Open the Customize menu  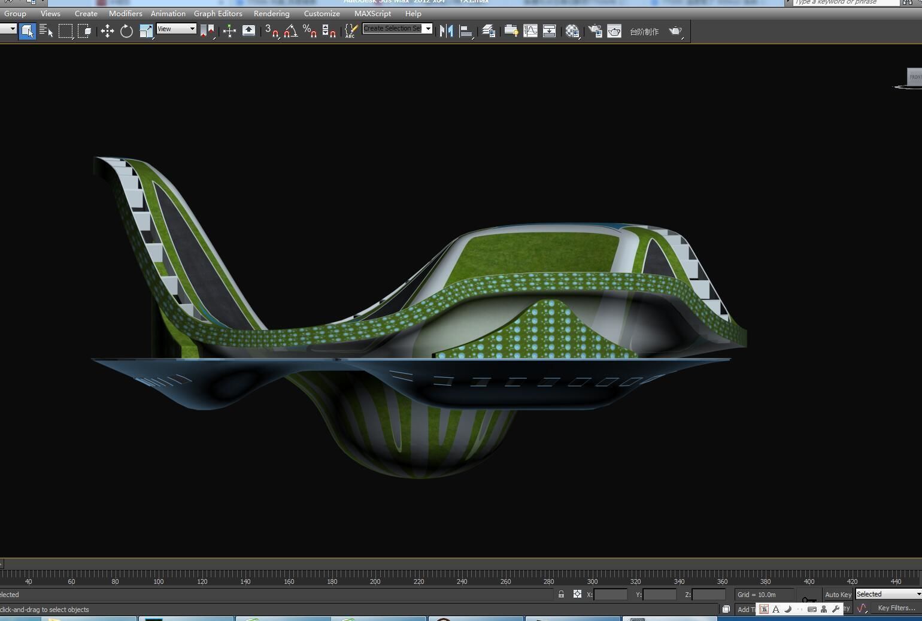coord(322,13)
